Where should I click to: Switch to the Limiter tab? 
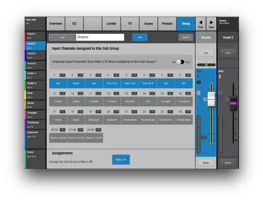click(111, 24)
